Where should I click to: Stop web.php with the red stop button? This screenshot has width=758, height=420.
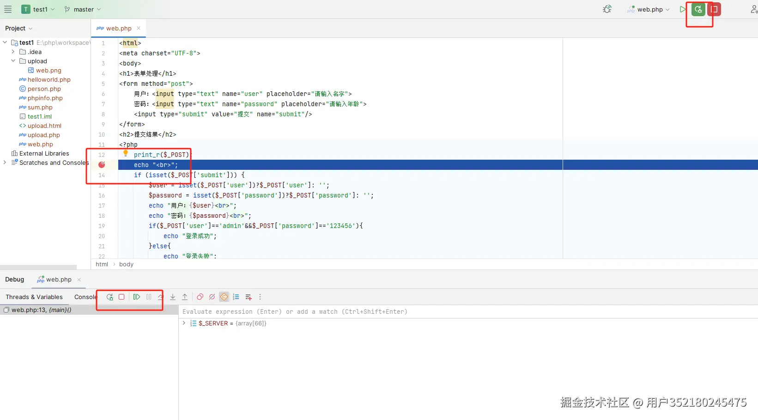click(x=714, y=9)
